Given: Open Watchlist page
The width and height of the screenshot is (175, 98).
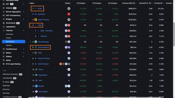Looking at the screenshot, I should pos(6,86).
